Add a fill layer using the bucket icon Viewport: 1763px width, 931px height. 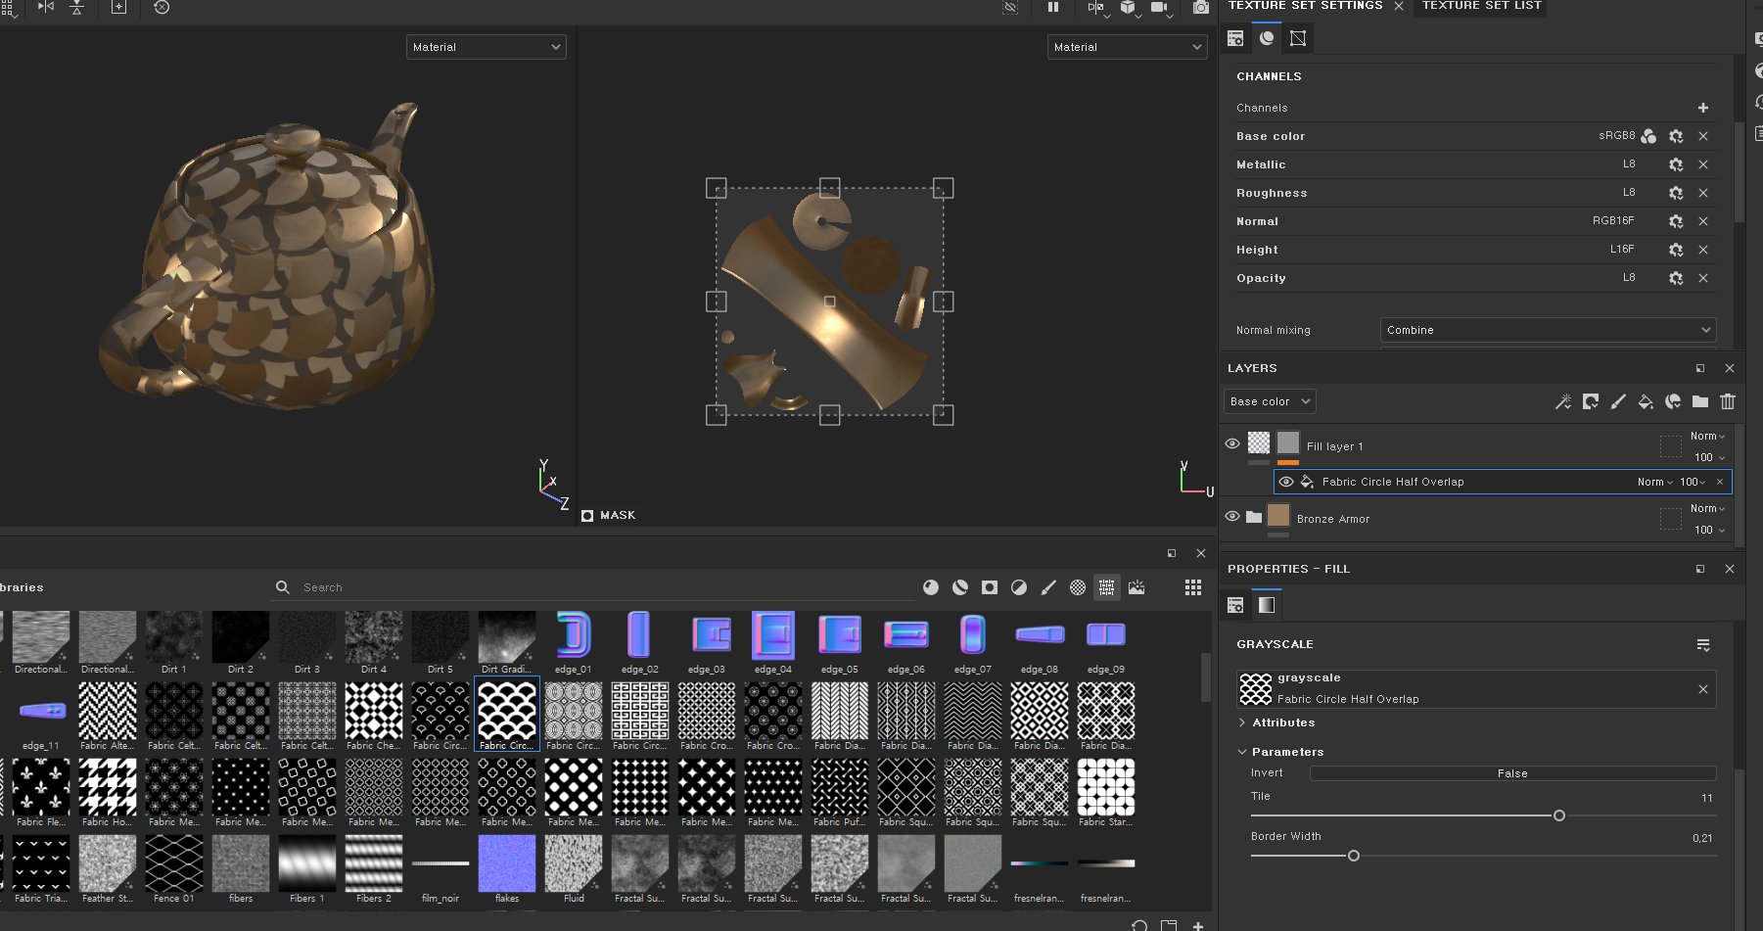[x=1646, y=401]
